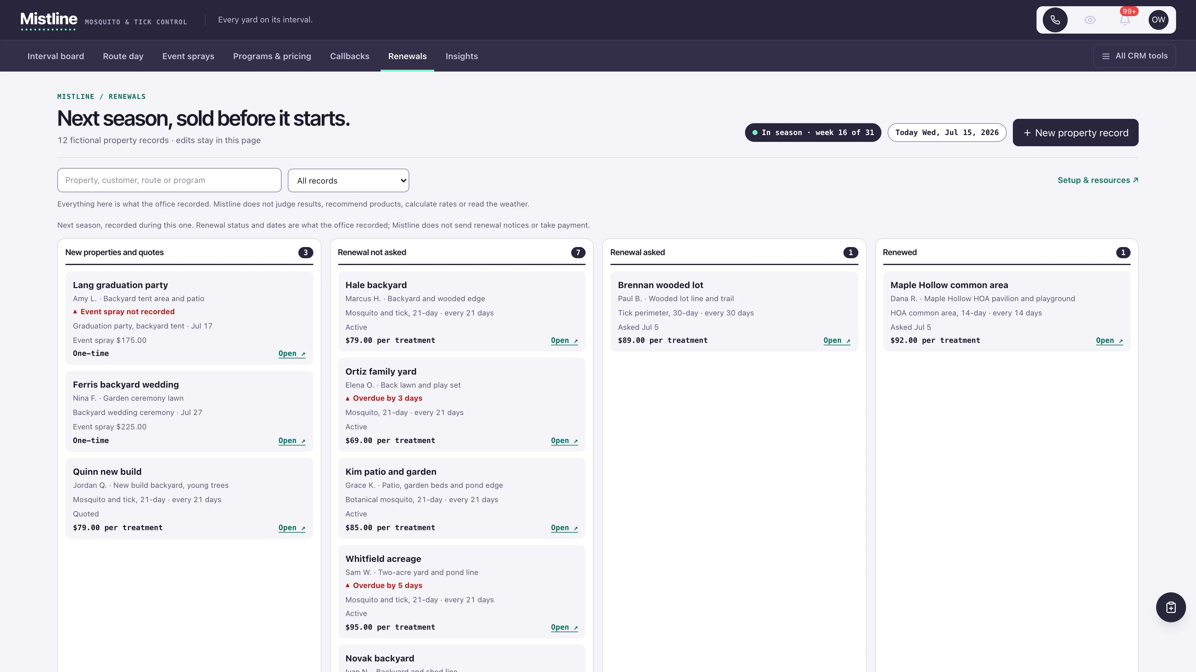Click the In season week 16 status pill
1196x672 pixels.
(x=813, y=133)
